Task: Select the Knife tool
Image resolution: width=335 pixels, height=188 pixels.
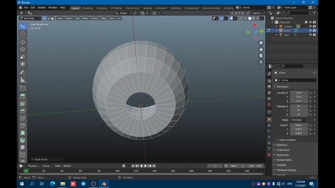Action: click(x=23, y=125)
